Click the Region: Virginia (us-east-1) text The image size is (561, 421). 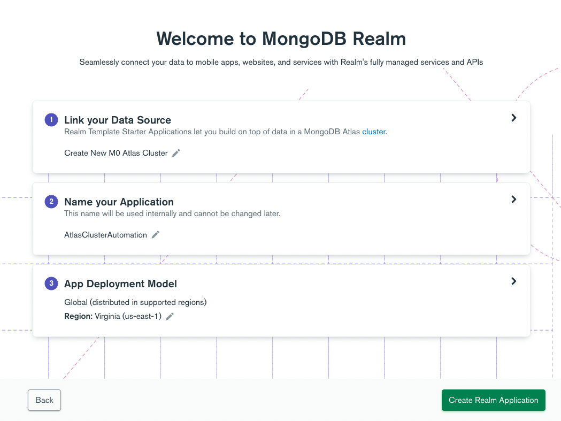[x=113, y=317]
